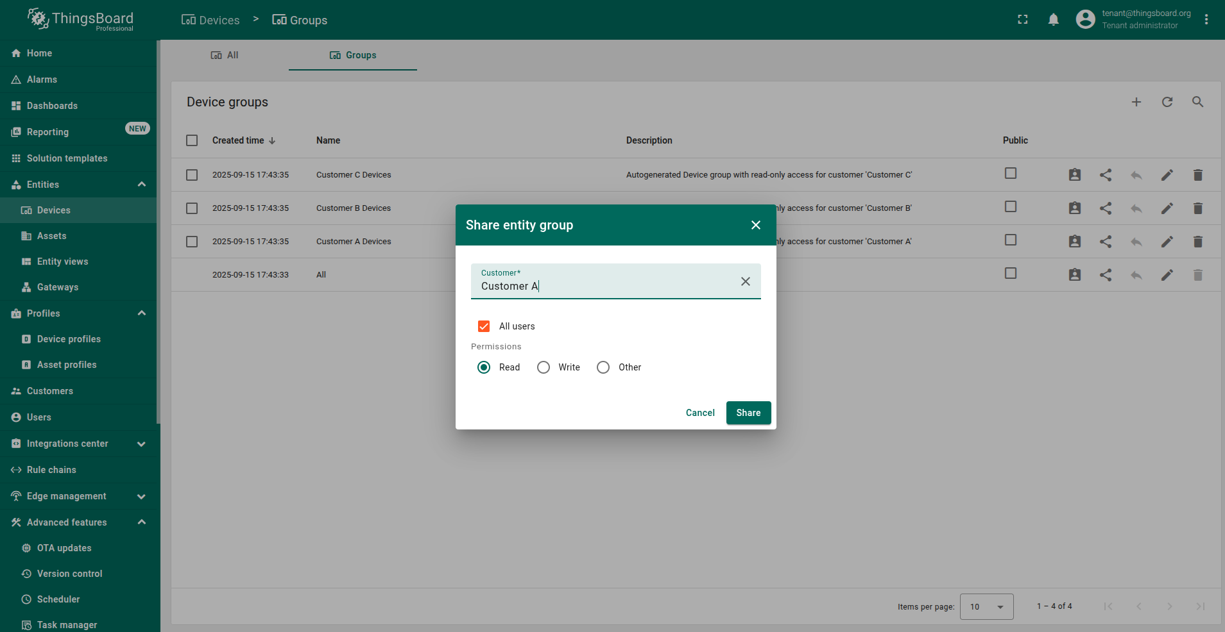Choose the Other permission option
1225x632 pixels.
[603, 367]
